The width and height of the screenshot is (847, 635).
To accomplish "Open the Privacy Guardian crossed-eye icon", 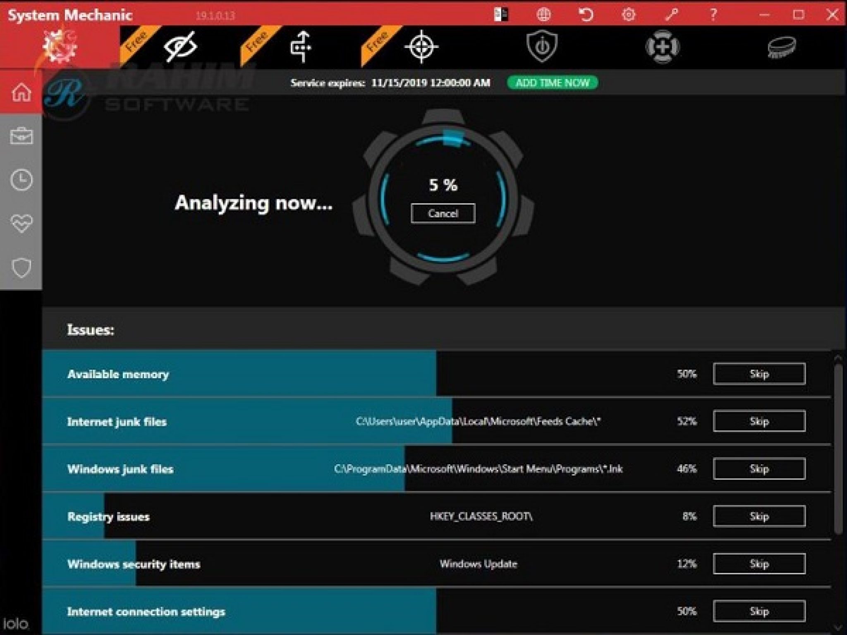I will (181, 47).
